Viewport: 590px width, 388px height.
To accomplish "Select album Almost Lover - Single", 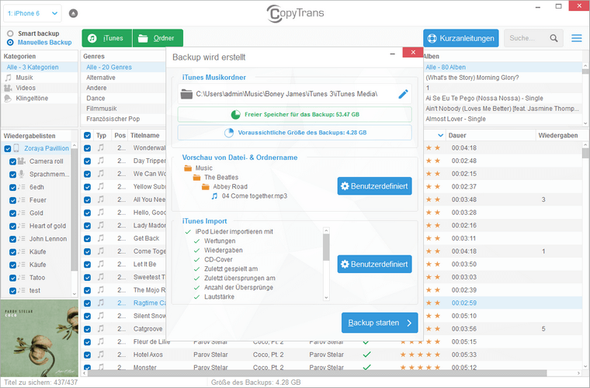I will pyautogui.click(x=455, y=119).
